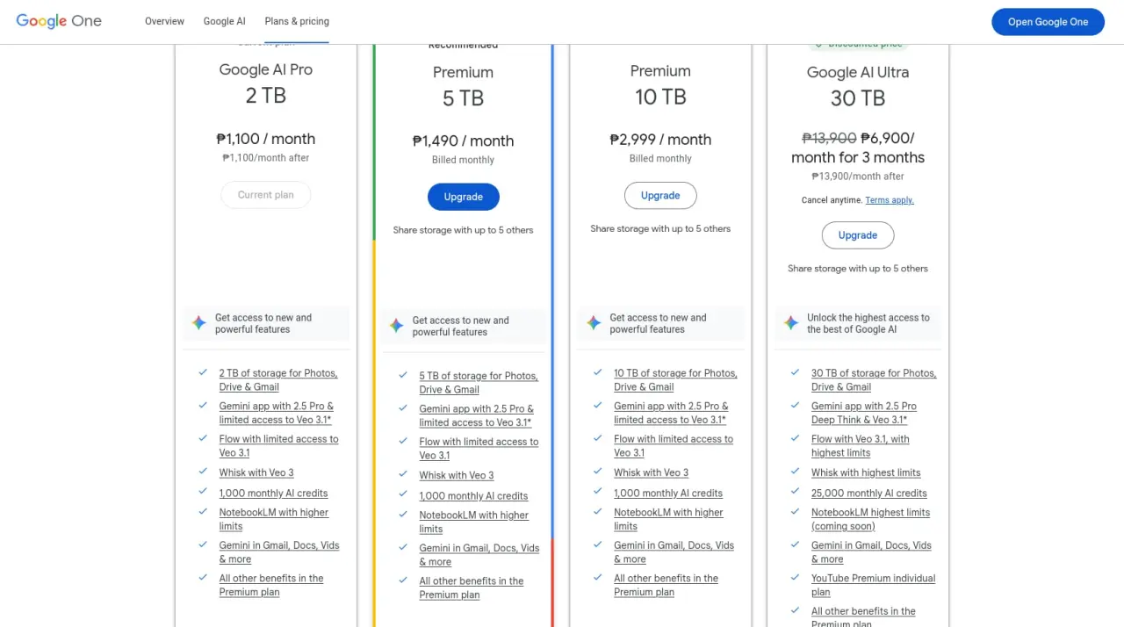Upgrade to the Google AI Ultra 30 TB plan
Screen dimensions: 1124x627
pyautogui.click(x=858, y=235)
